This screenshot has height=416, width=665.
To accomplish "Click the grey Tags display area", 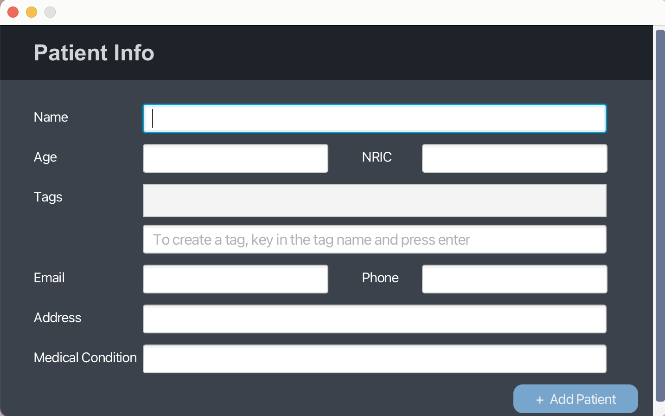I will pyautogui.click(x=375, y=201).
